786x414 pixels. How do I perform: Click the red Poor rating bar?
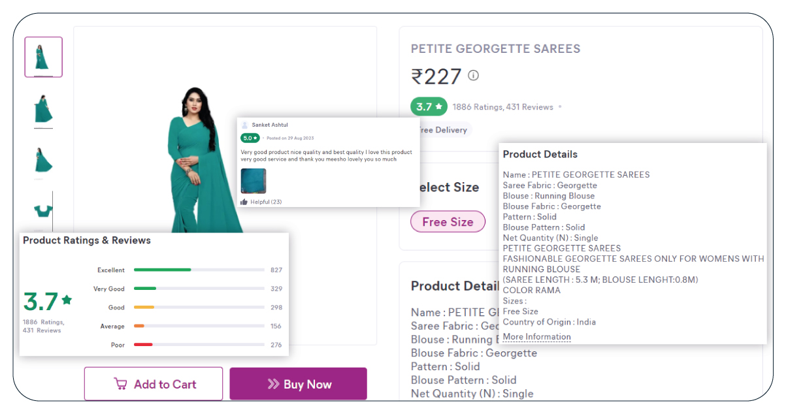(143, 345)
